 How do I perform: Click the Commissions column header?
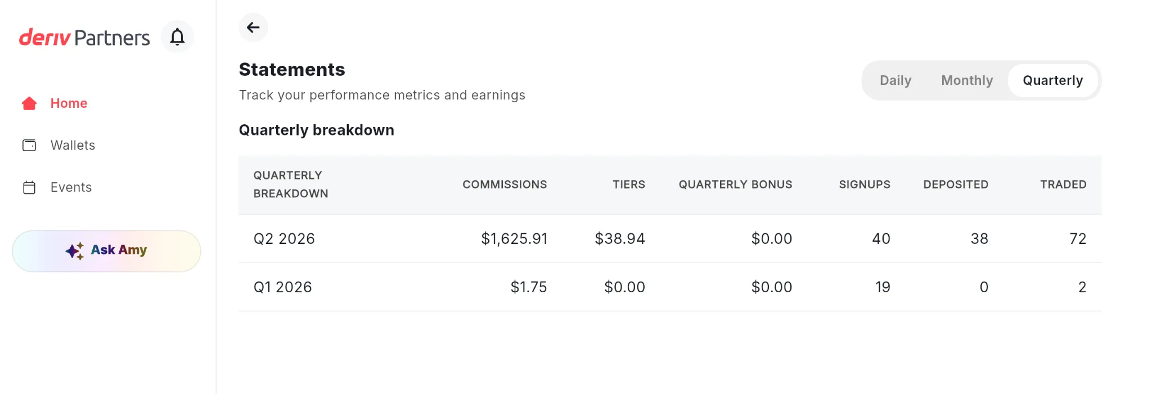tap(505, 184)
